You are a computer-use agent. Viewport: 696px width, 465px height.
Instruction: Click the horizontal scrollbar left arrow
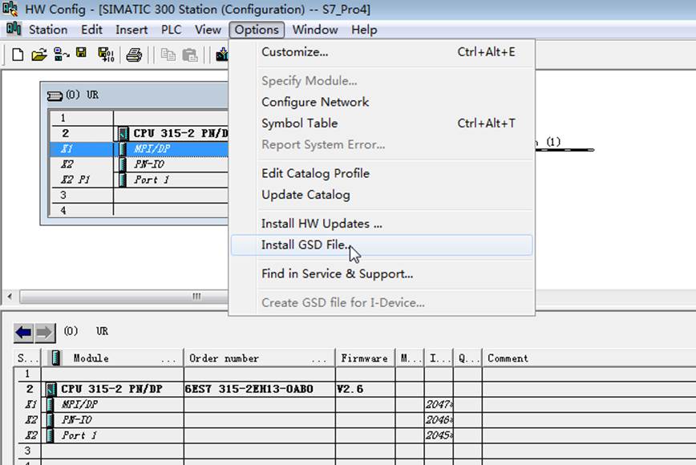(10, 296)
